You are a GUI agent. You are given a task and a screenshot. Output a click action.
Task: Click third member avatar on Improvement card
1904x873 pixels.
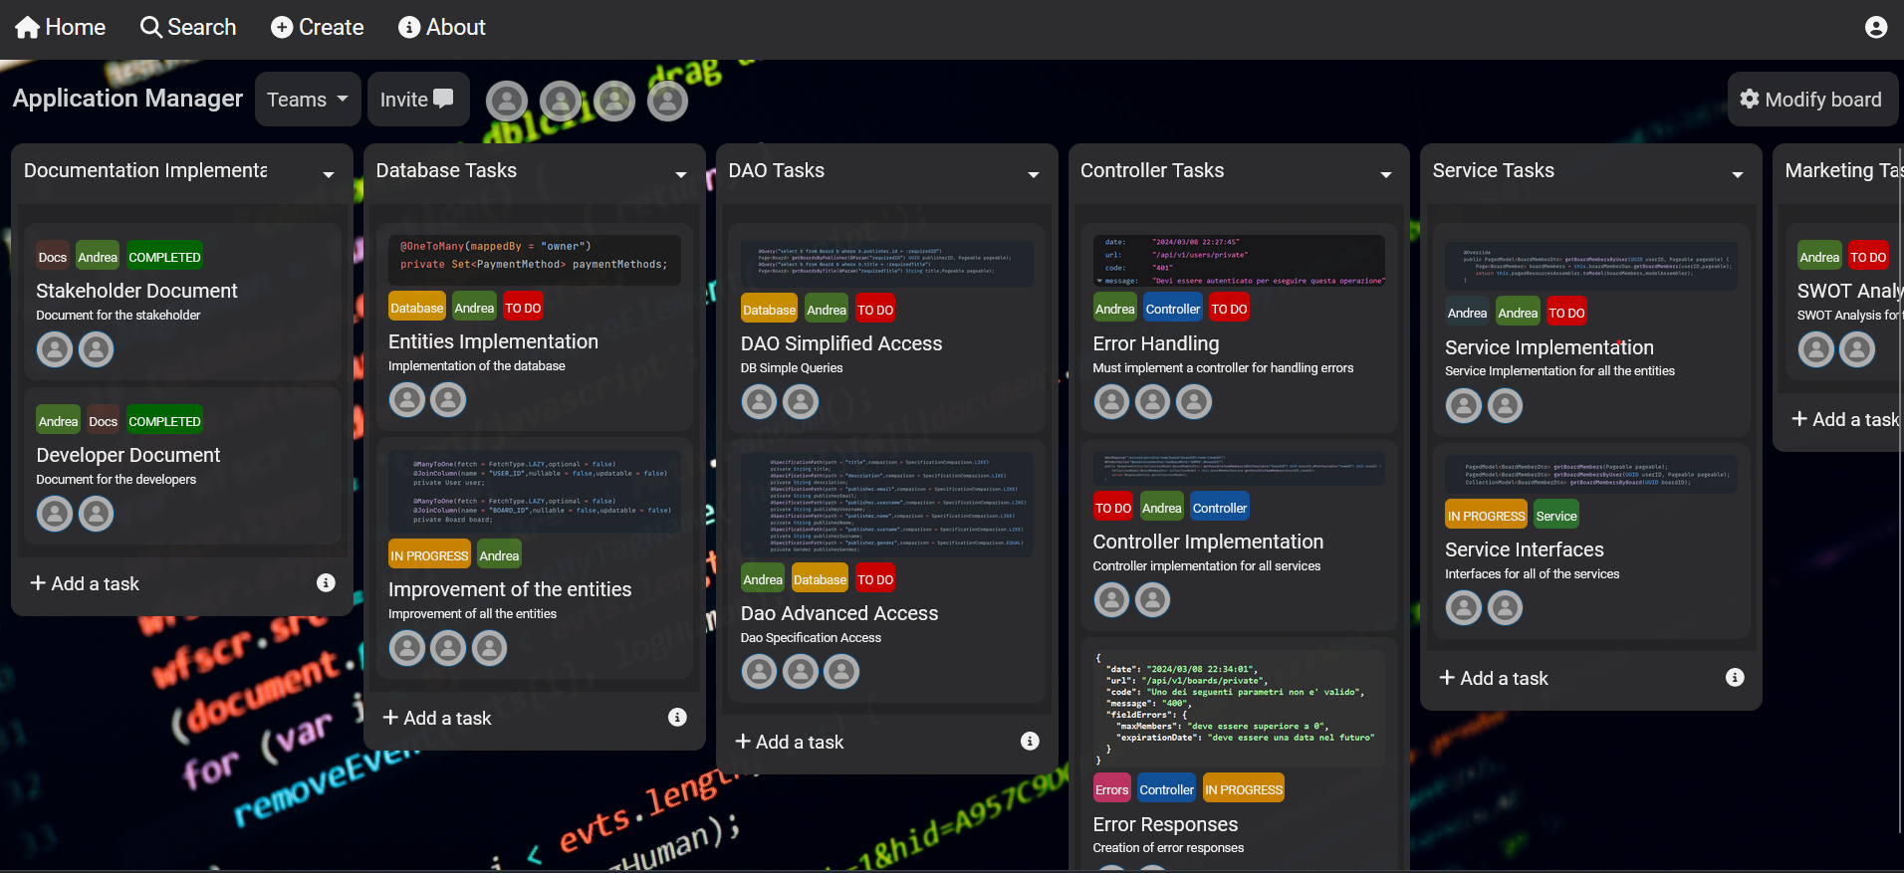pos(489,648)
